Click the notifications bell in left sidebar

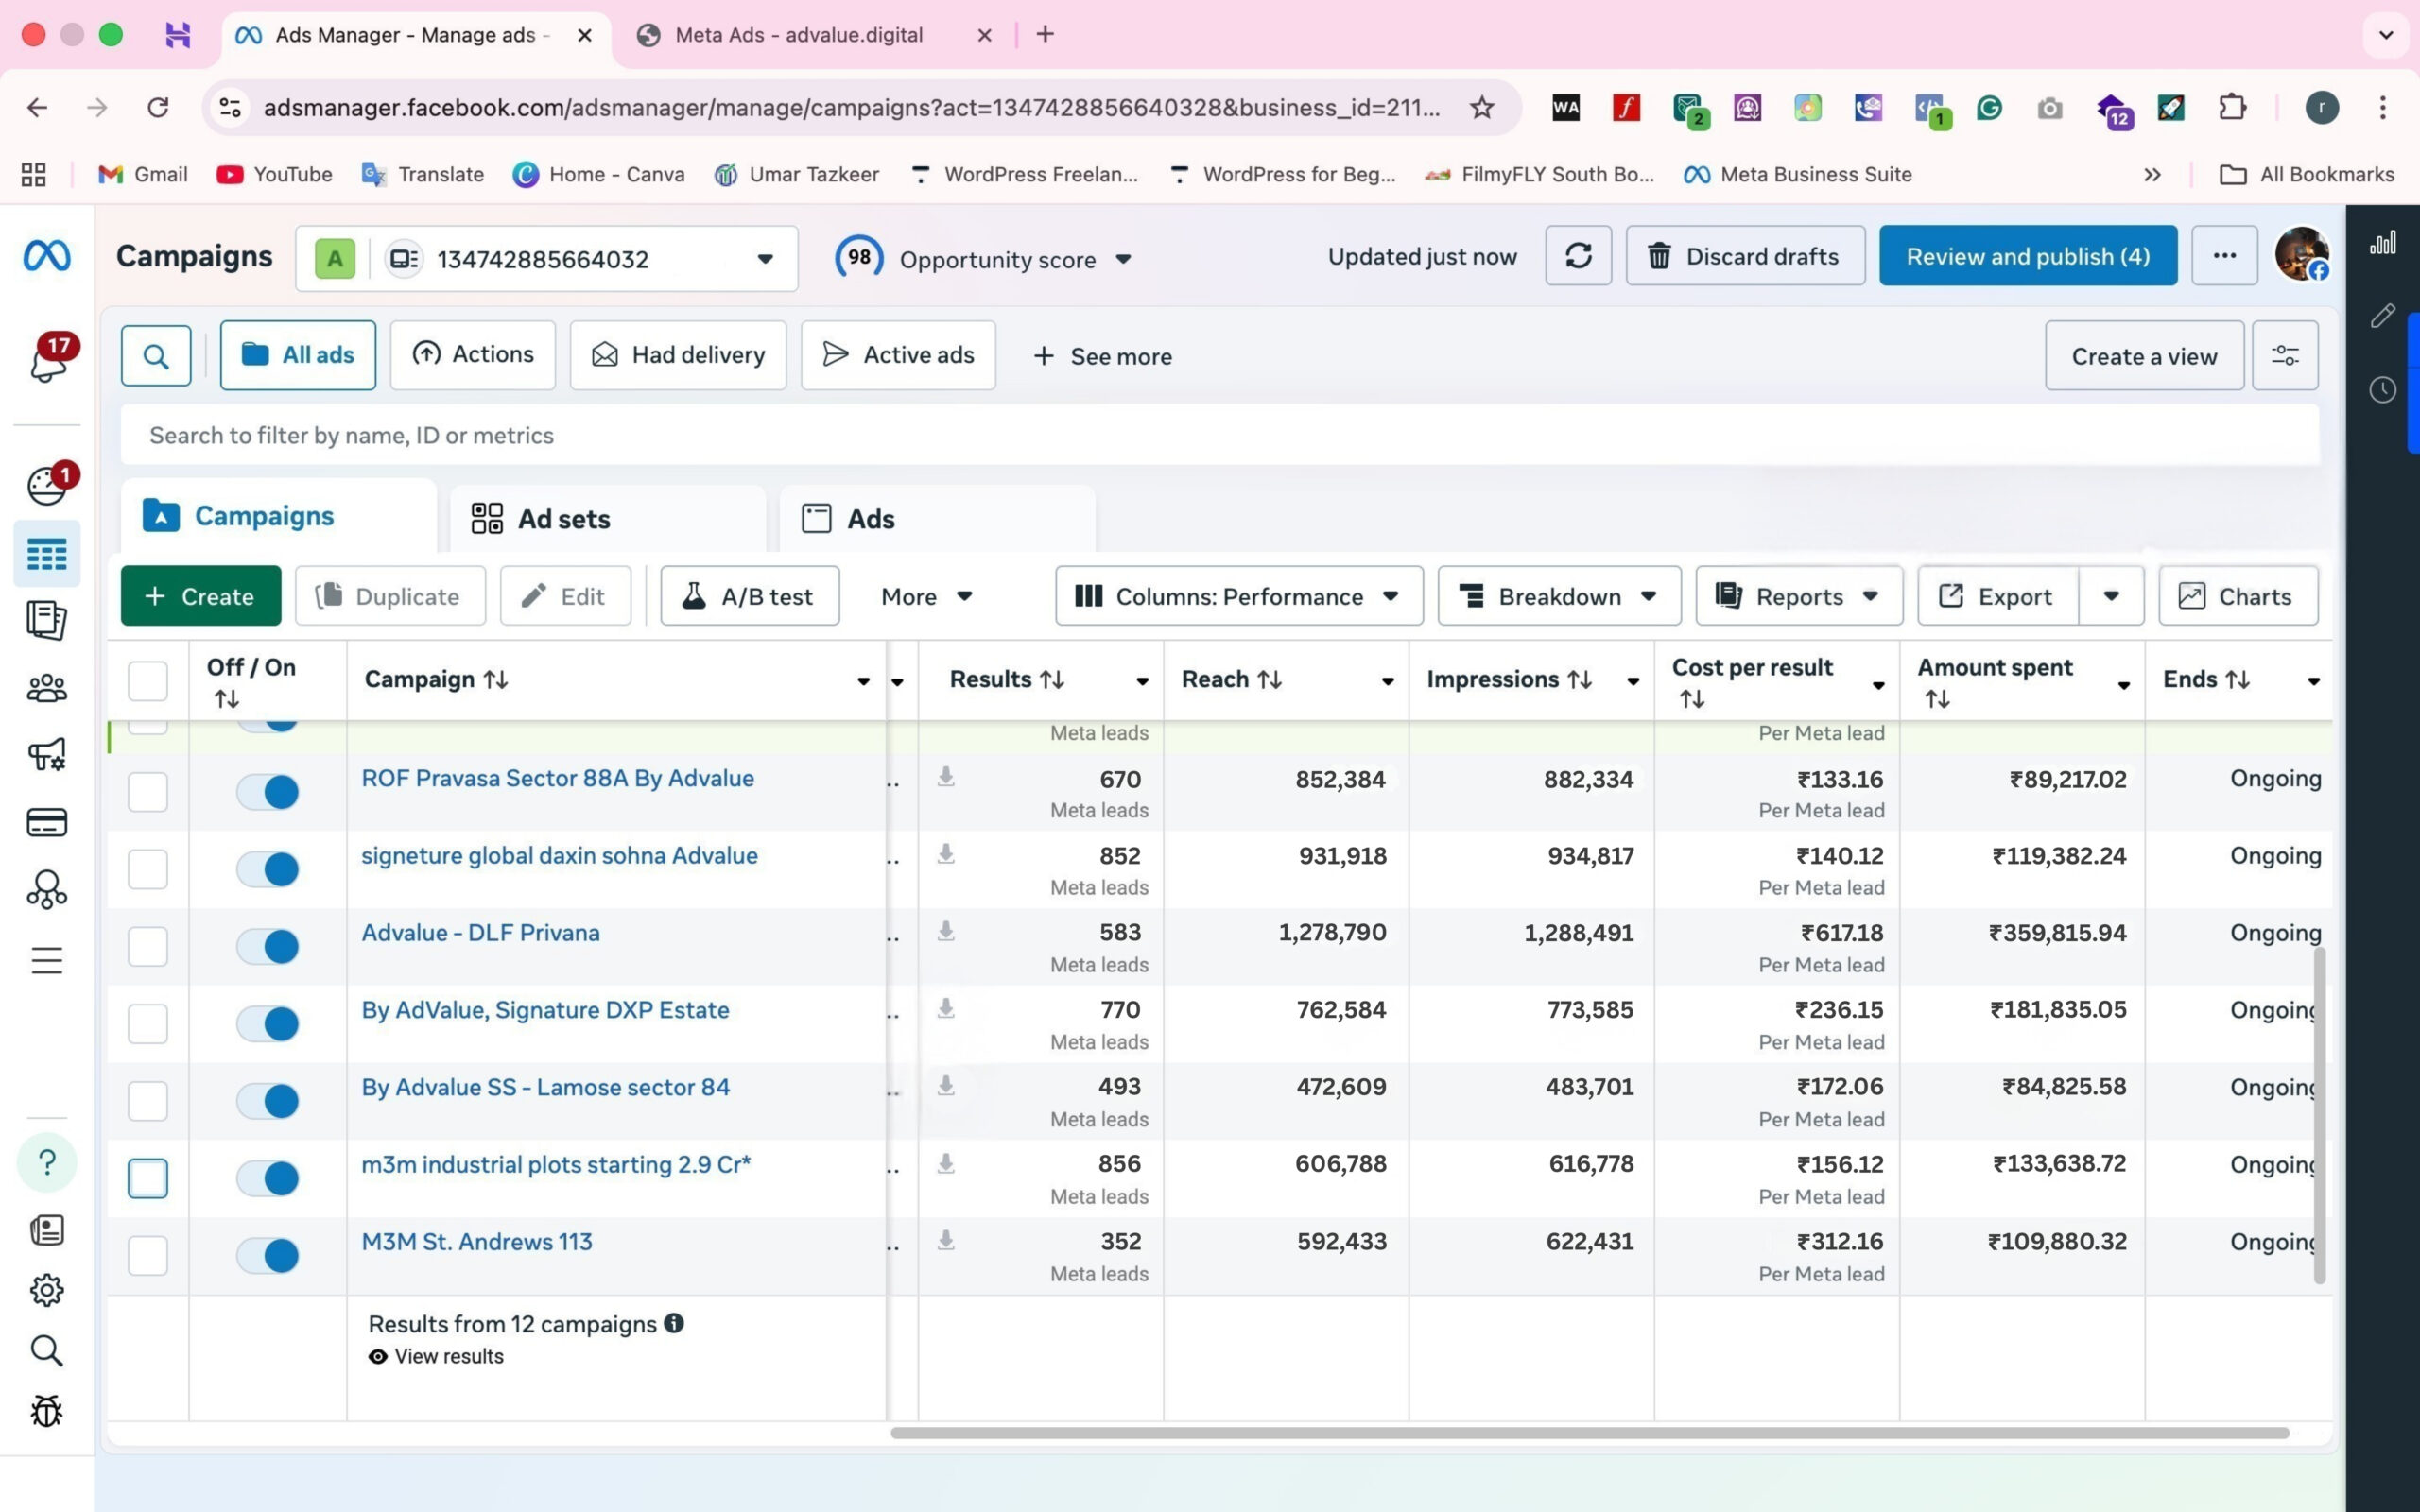(x=47, y=361)
